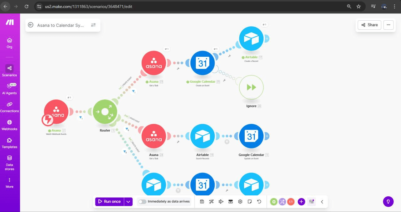Edit the scenario name 'Asana to Calendar Sy...'
This screenshot has height=212, width=401.
point(60,25)
